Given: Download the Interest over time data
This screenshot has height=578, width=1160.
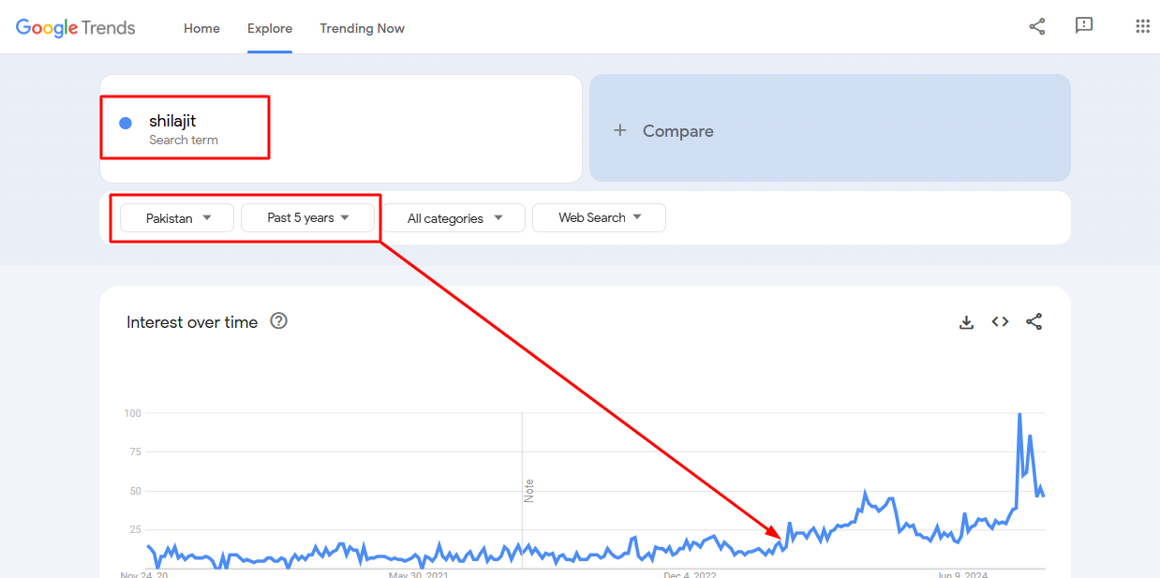Looking at the screenshot, I should pyautogui.click(x=966, y=322).
